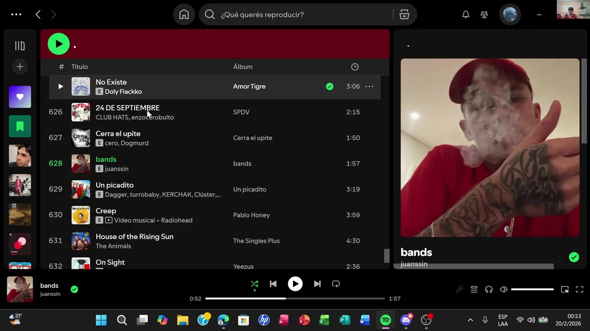Screen dimensions: 590x331
Task: Open Pablo Honey album link
Action: coord(251,215)
